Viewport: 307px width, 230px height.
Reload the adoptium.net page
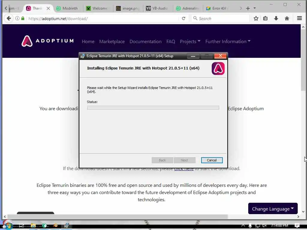point(183,18)
